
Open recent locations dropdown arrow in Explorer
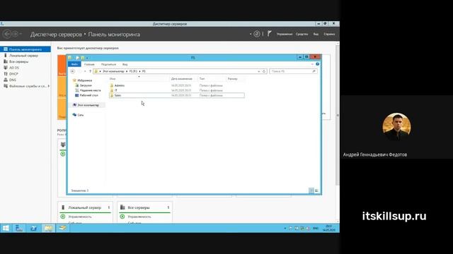pos(85,71)
